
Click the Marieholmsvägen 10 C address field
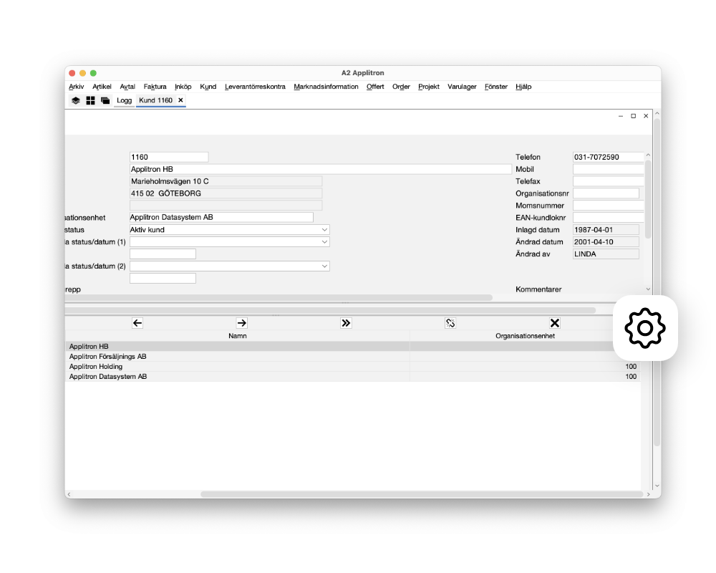[226, 181]
